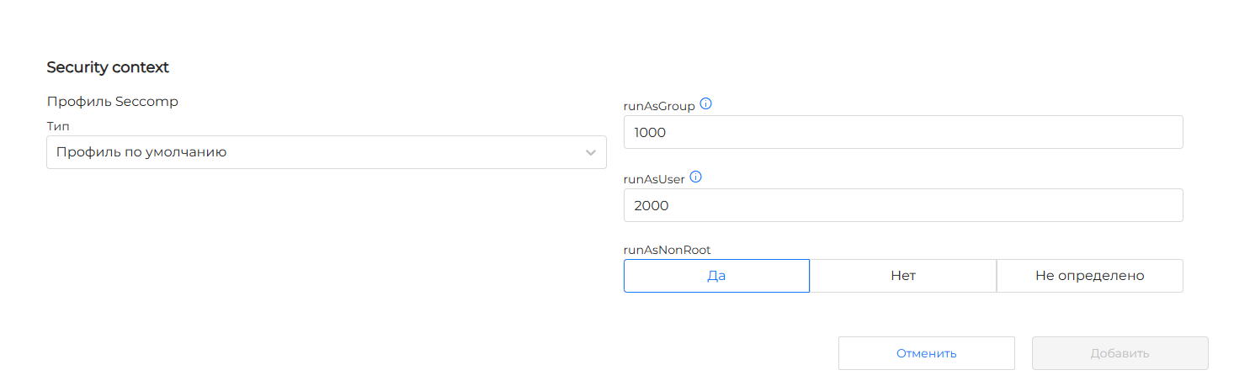The height and width of the screenshot is (386, 1250).
Task: Click the info icon beside runAsUser
Action: pyautogui.click(x=695, y=178)
